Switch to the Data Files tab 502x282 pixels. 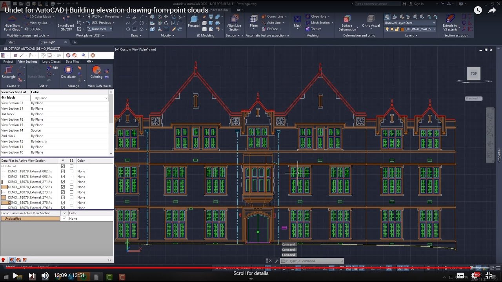coord(72,61)
